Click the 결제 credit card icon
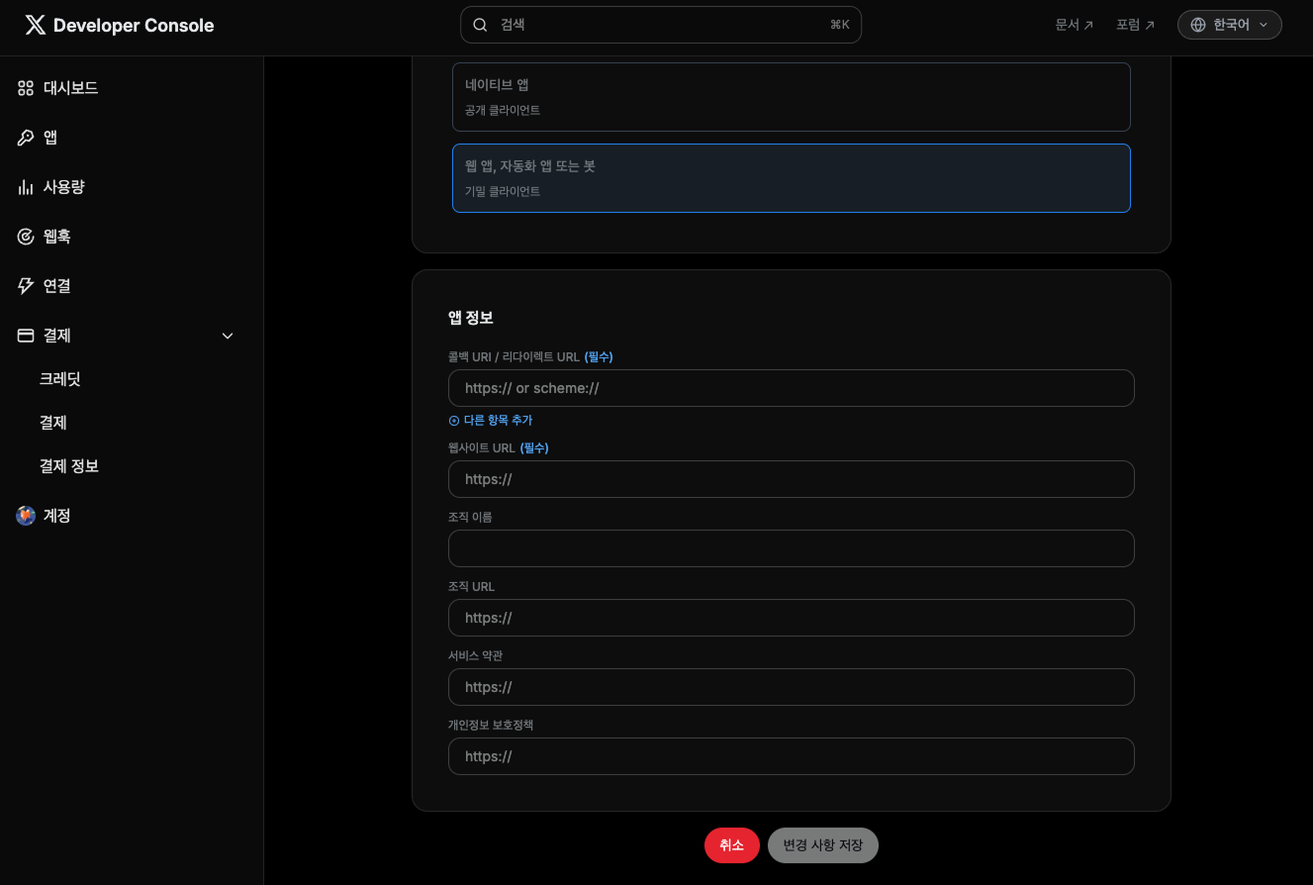 click(26, 336)
